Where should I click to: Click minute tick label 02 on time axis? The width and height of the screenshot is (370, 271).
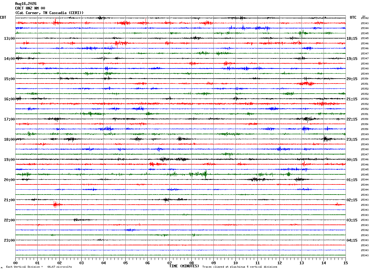[x=59, y=263]
